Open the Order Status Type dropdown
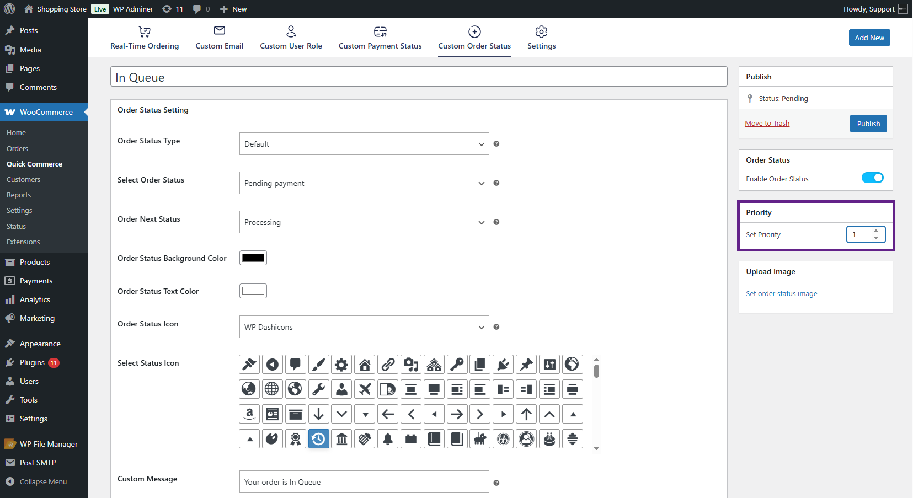Viewport: 913px width, 498px height. pyautogui.click(x=364, y=144)
